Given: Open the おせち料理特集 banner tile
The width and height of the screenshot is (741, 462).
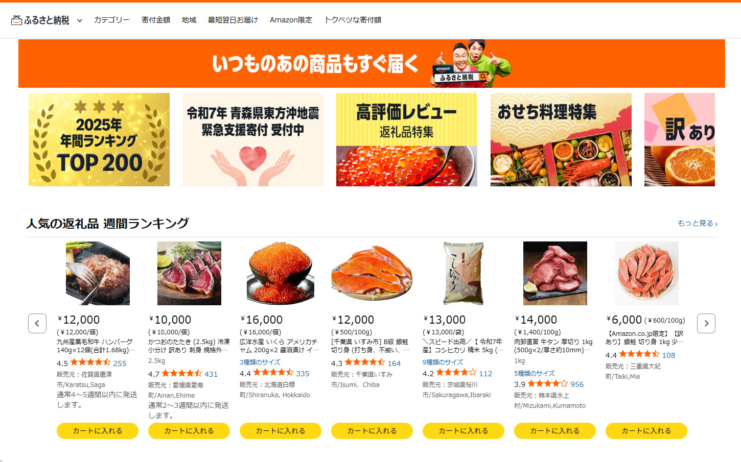Looking at the screenshot, I should point(561,139).
